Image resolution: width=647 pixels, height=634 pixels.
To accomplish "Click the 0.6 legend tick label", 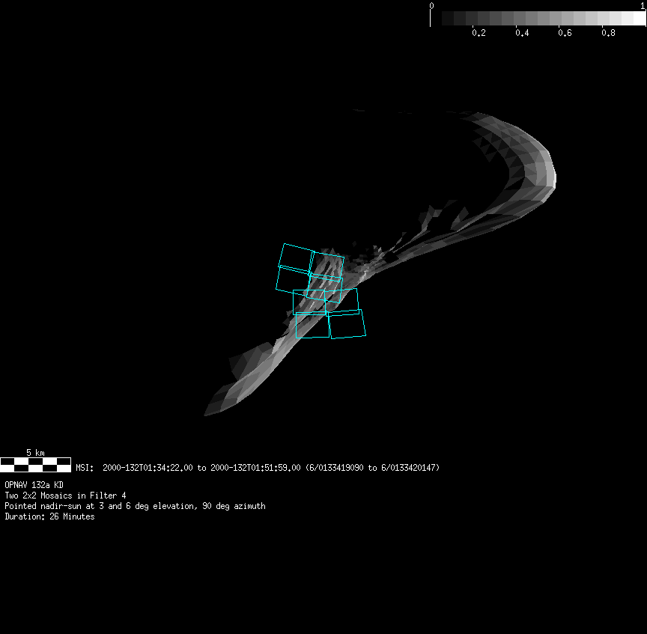I will tap(565, 33).
